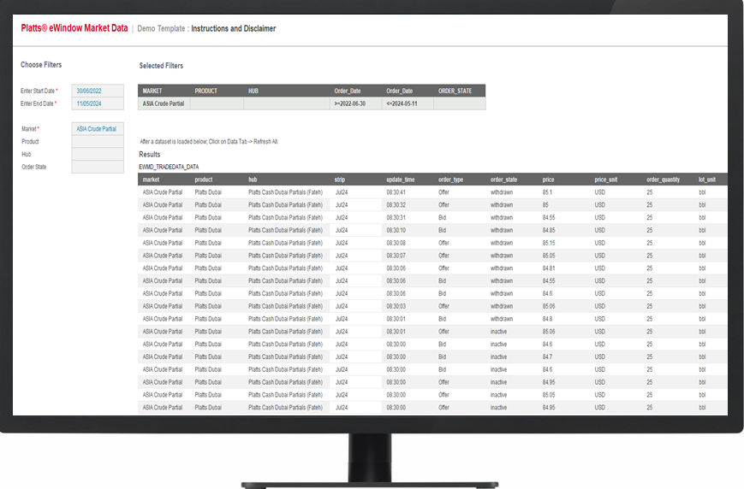Click the Selected Filters heading
The image size is (744, 489).
point(161,65)
